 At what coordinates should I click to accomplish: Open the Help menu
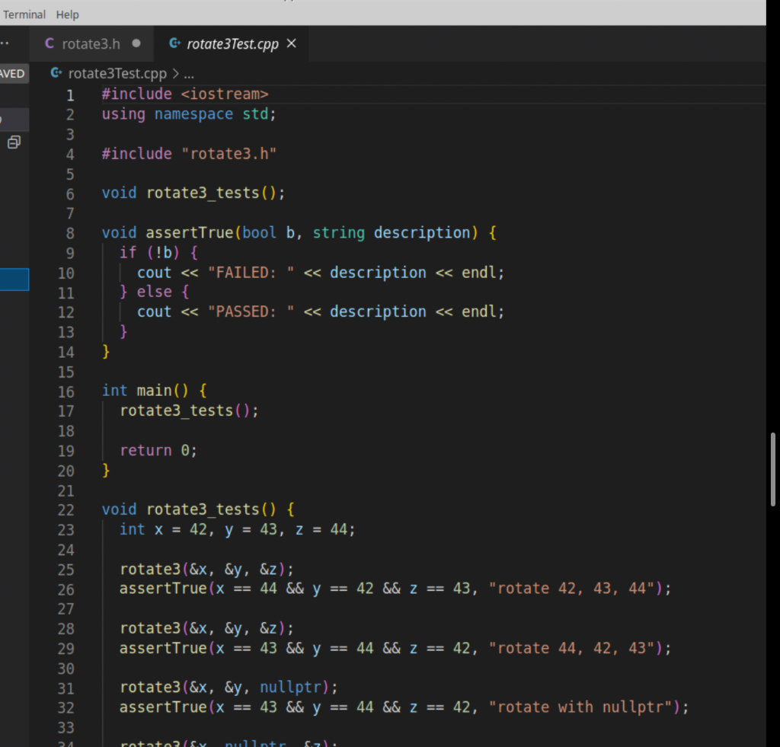68,14
